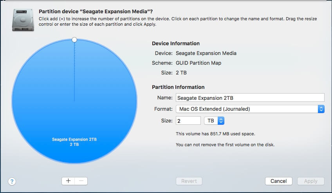Viewport: 332px width, 193px height.
Task: Click the Partition Information heading
Action: click(178, 87)
